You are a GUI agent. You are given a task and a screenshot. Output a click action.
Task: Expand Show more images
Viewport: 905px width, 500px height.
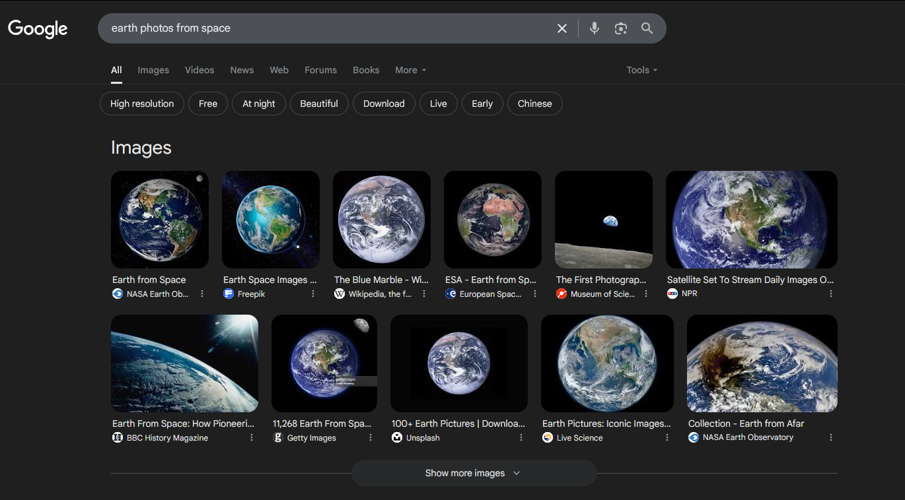coord(474,473)
